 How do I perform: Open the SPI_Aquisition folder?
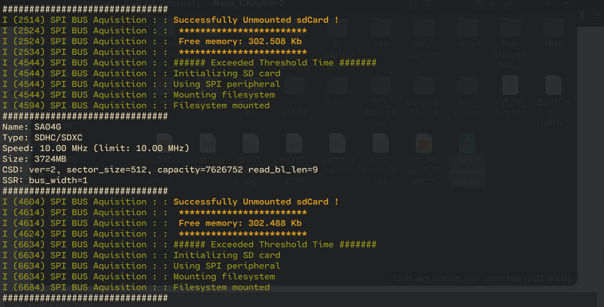tap(380, 102)
